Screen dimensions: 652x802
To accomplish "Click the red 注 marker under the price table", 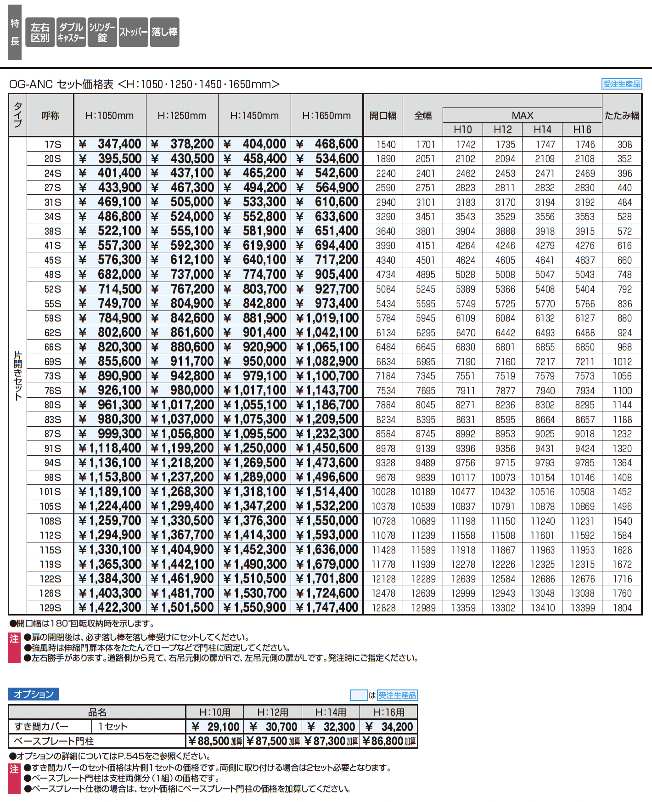I will tap(14, 648).
